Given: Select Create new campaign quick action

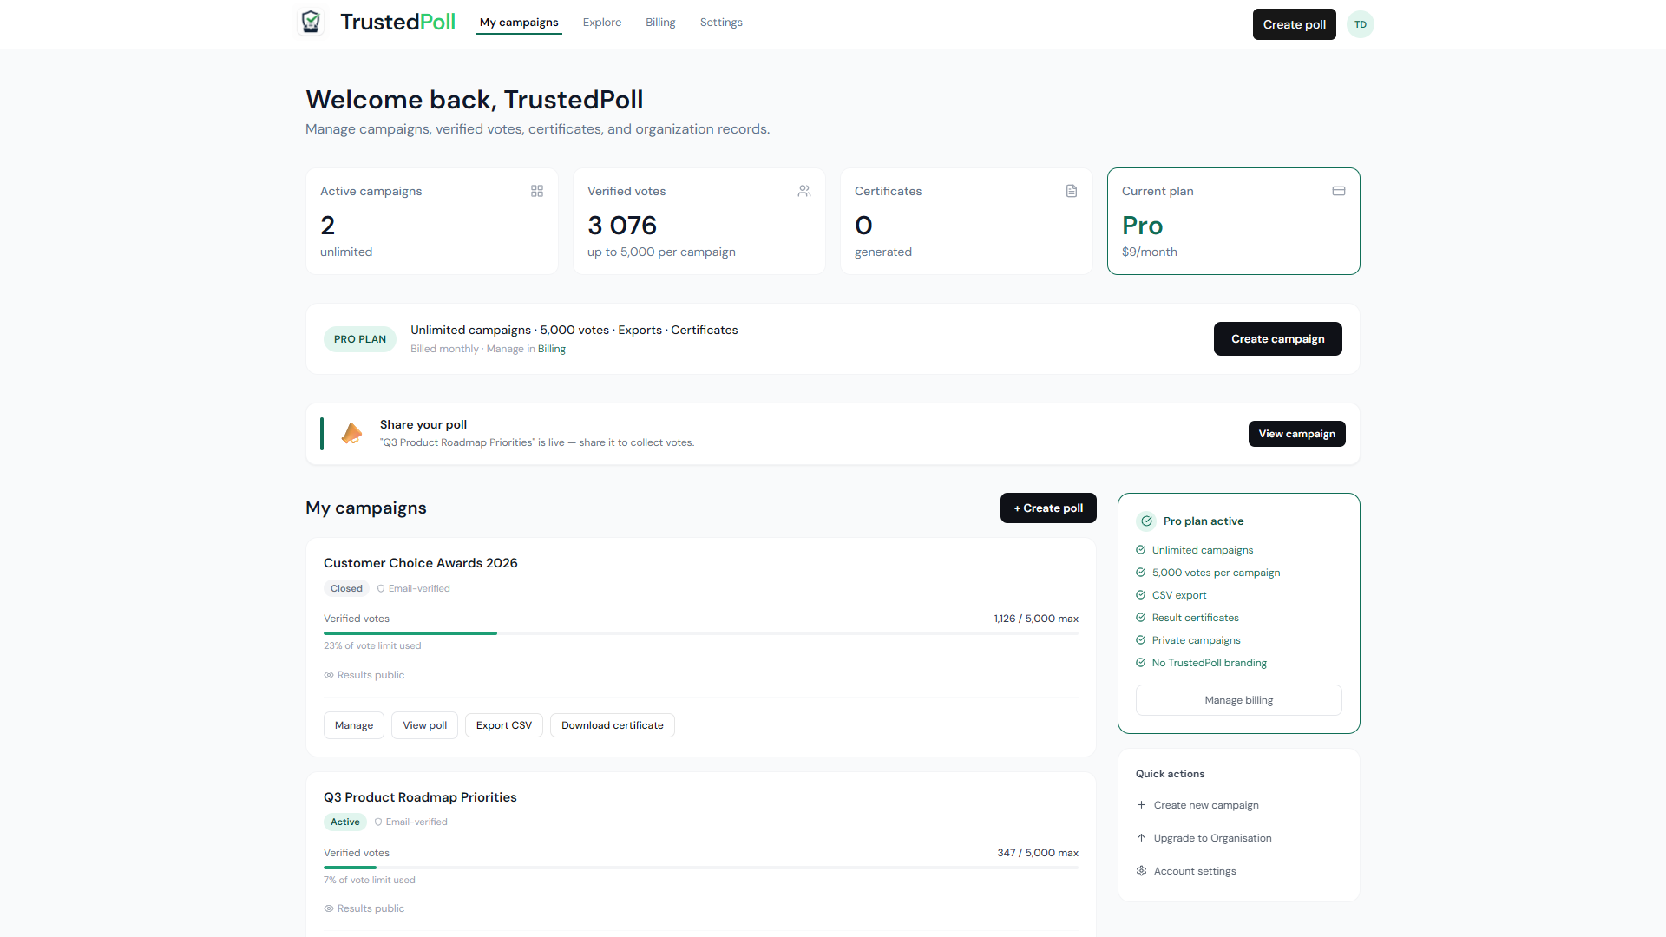Looking at the screenshot, I should click(1238, 805).
